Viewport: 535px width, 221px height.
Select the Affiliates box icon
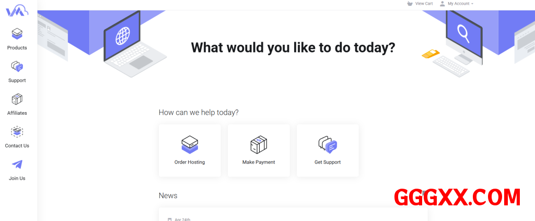click(17, 99)
